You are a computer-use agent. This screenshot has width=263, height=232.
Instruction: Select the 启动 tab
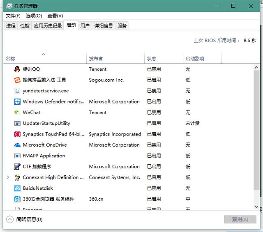coord(71,25)
